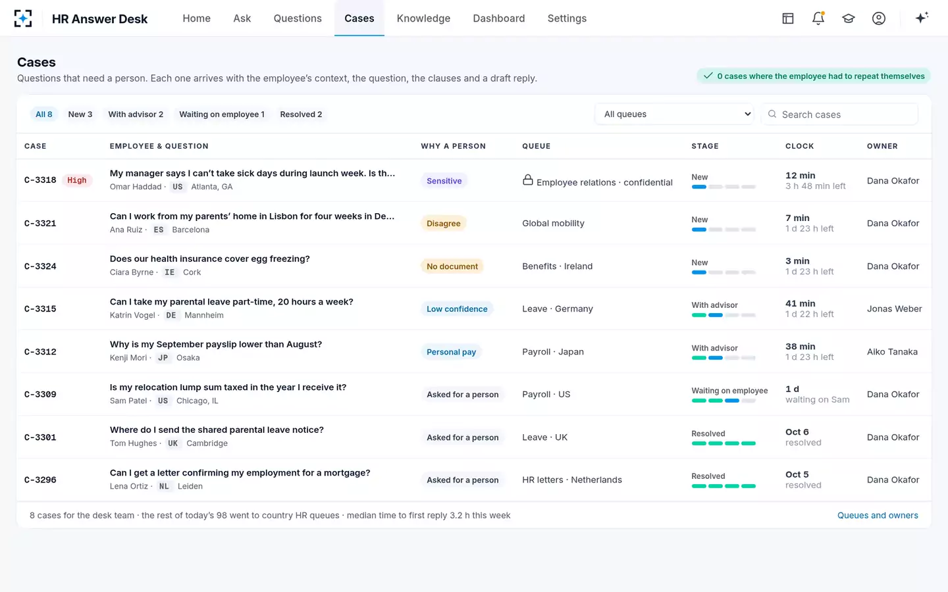The image size is (948, 592).
Task: Click the Clock column header
Action: click(x=799, y=146)
